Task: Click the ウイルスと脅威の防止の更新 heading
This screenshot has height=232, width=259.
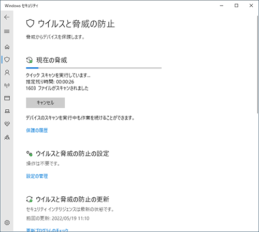Action: point(73,199)
